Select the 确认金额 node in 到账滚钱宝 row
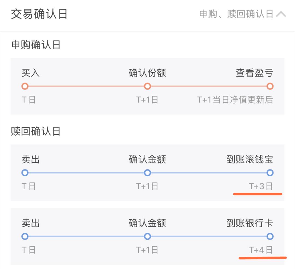 [147, 173]
